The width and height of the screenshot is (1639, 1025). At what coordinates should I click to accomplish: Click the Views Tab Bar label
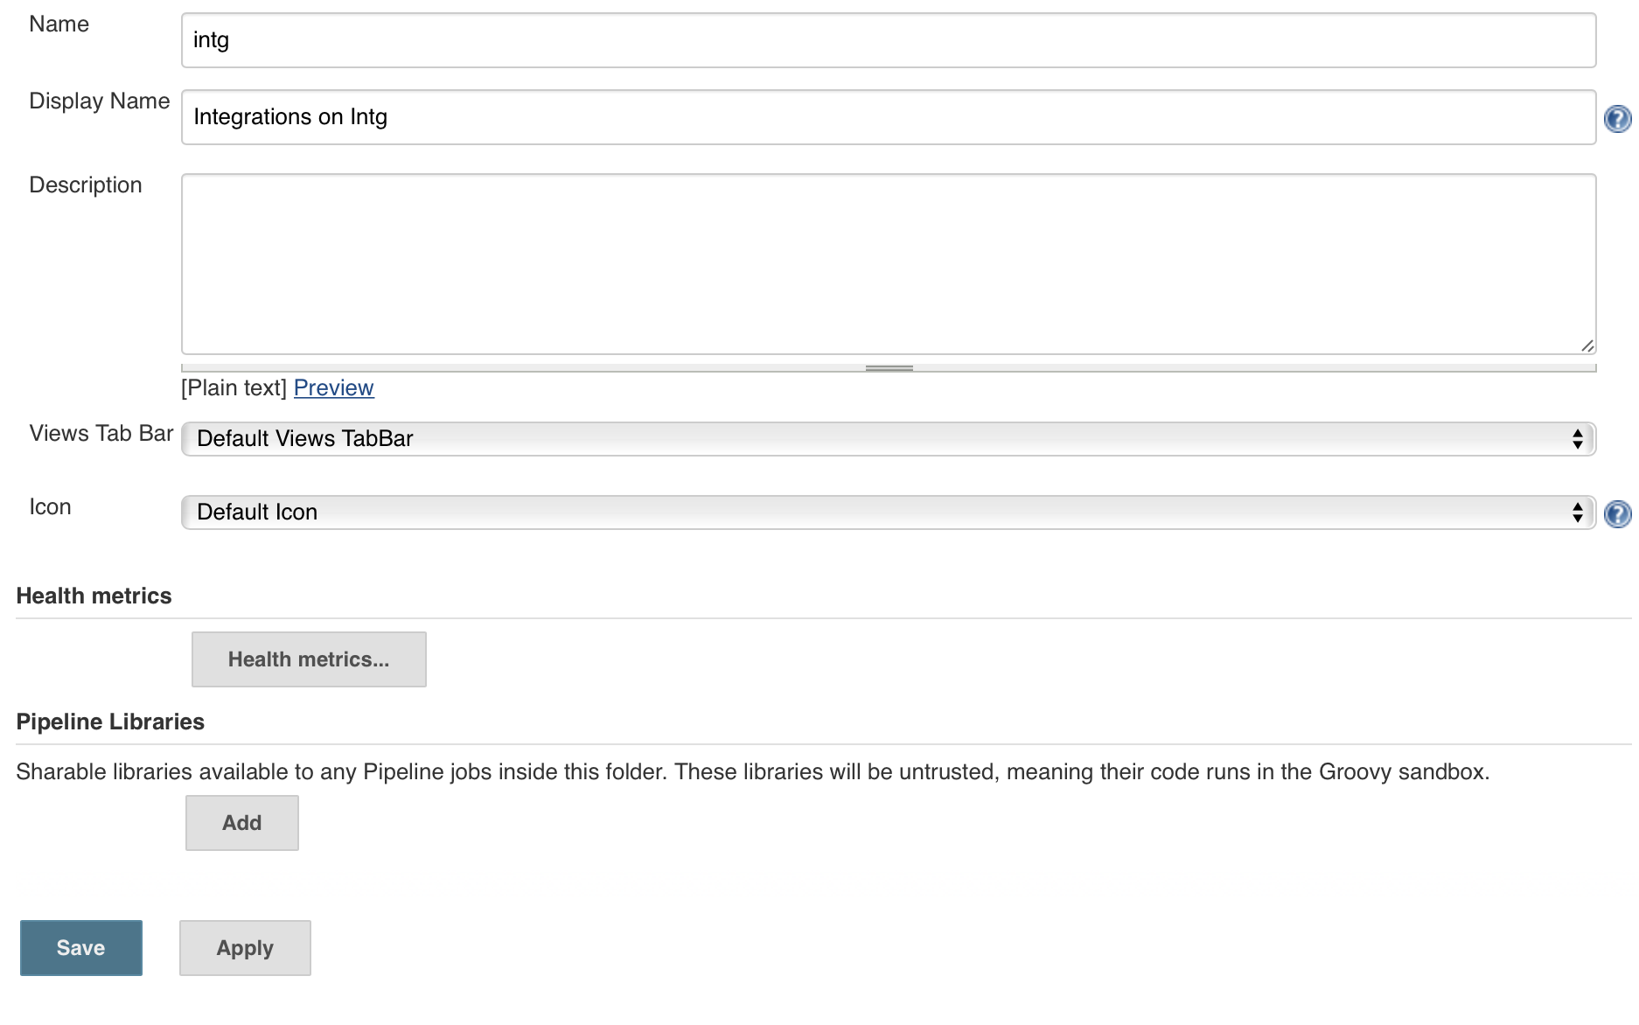click(x=101, y=434)
